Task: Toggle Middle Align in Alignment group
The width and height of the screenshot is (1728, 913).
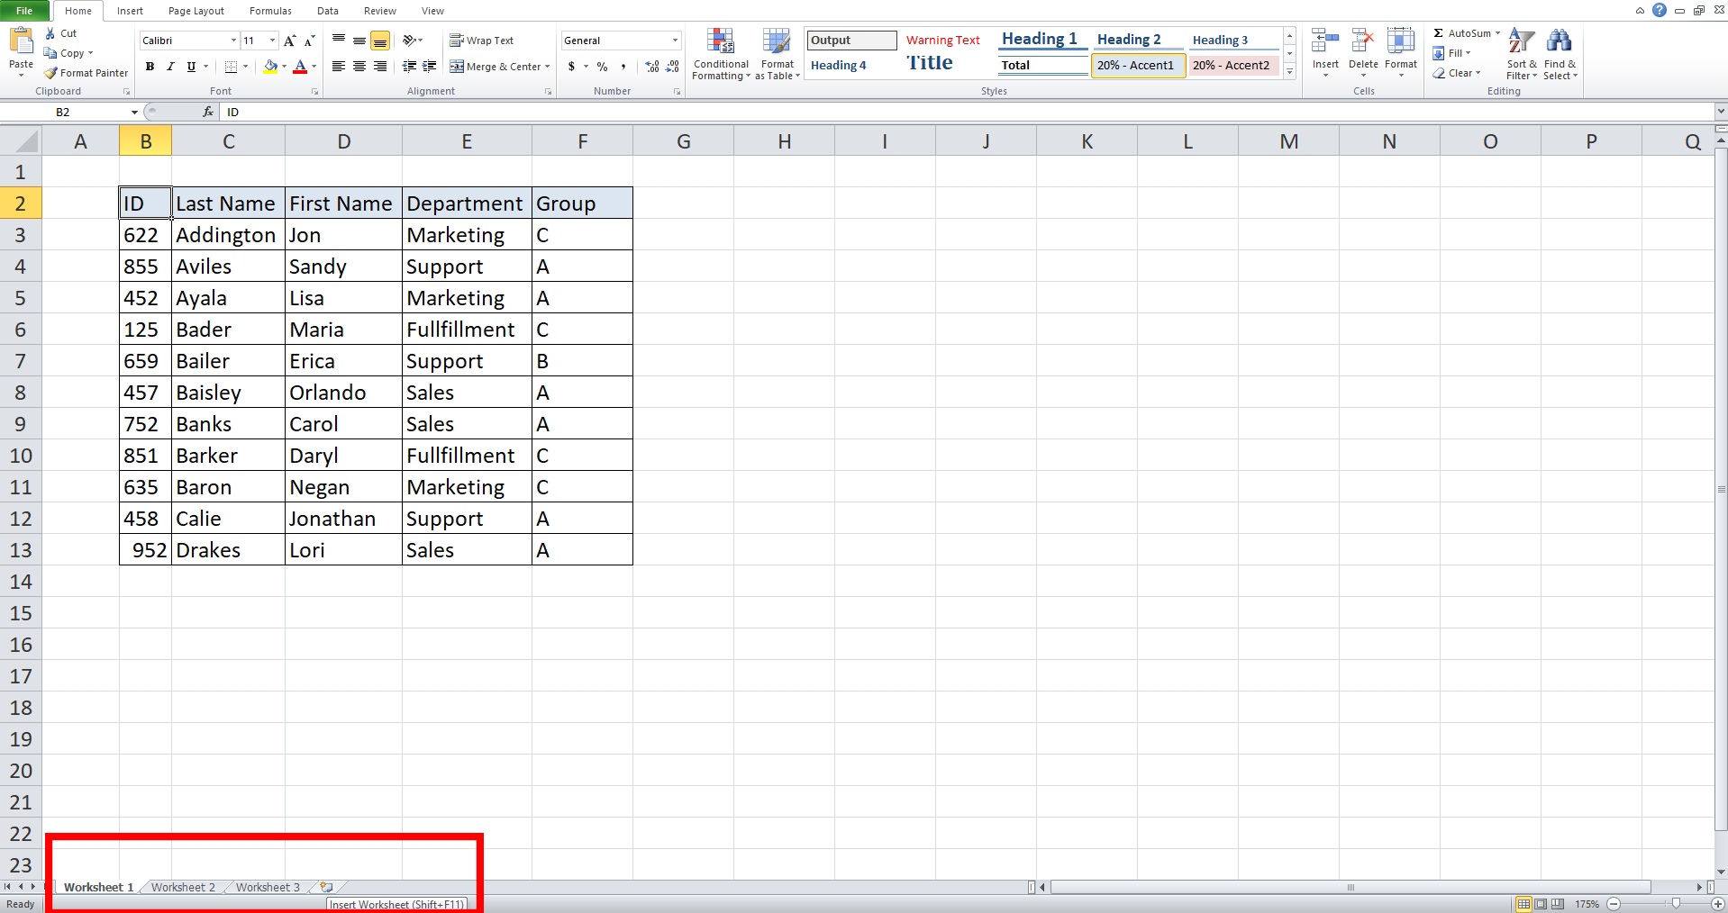Action: coord(359,41)
